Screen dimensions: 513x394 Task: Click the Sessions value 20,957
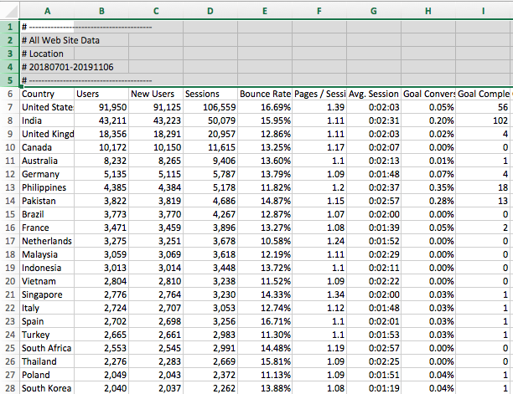(210, 134)
